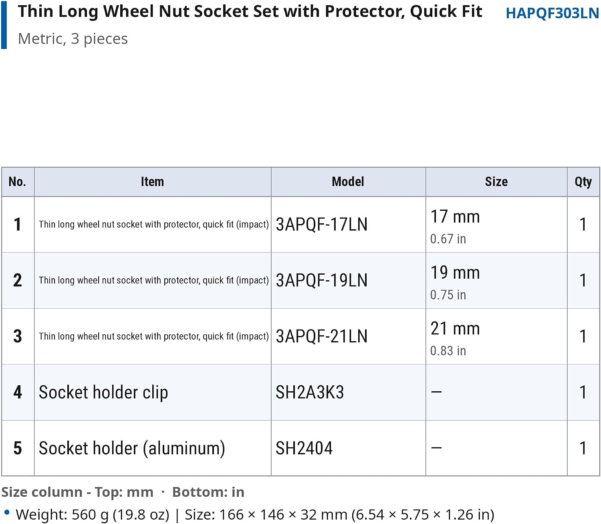Click the 'No.' column header
Image resolution: width=601 pixels, height=524 pixels.
(18, 182)
